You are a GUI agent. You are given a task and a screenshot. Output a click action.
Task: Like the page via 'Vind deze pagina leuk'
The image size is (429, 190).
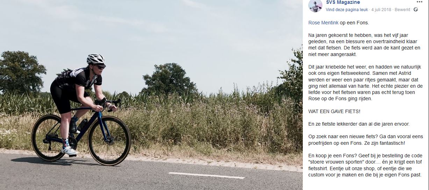point(346,10)
